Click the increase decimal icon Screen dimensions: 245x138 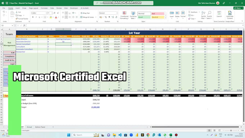[113, 17]
